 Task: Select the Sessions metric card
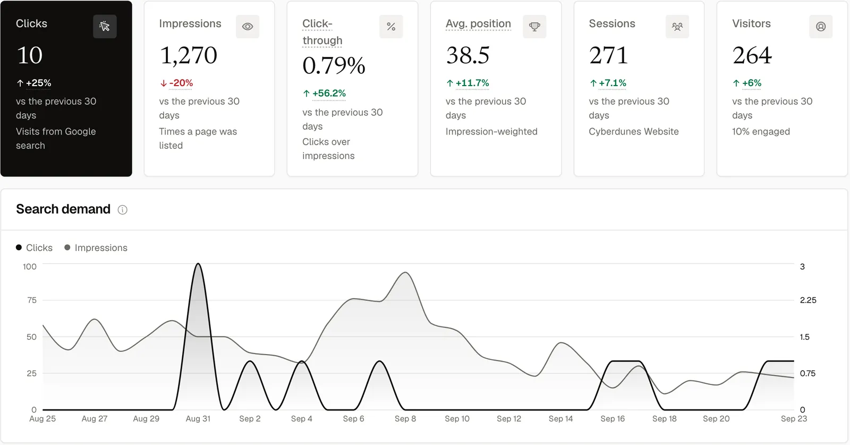coord(639,89)
